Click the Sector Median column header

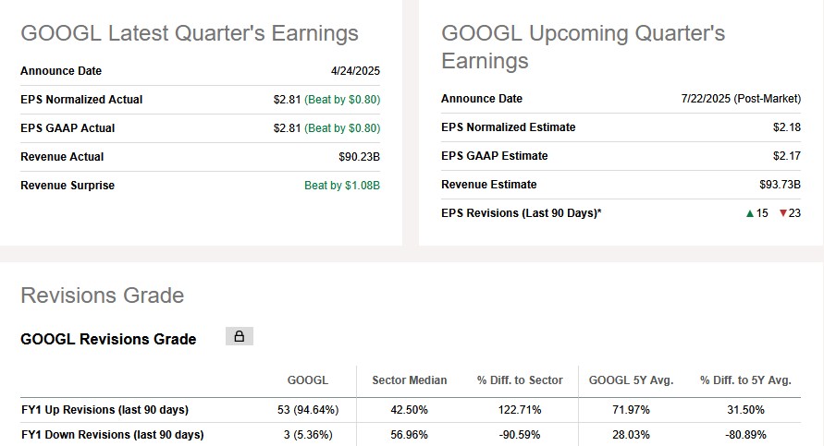click(x=409, y=380)
